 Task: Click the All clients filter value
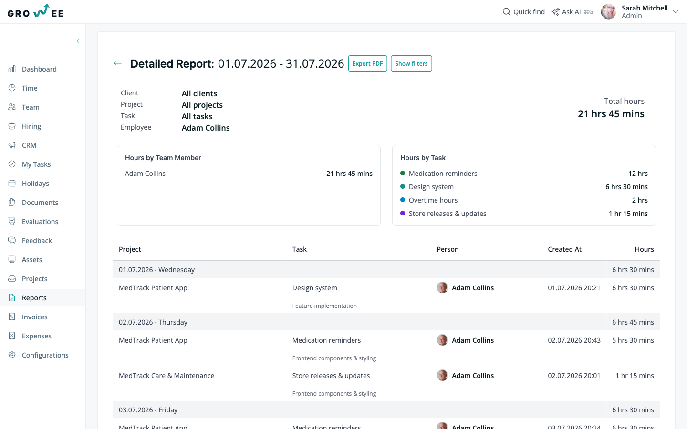pos(199,93)
